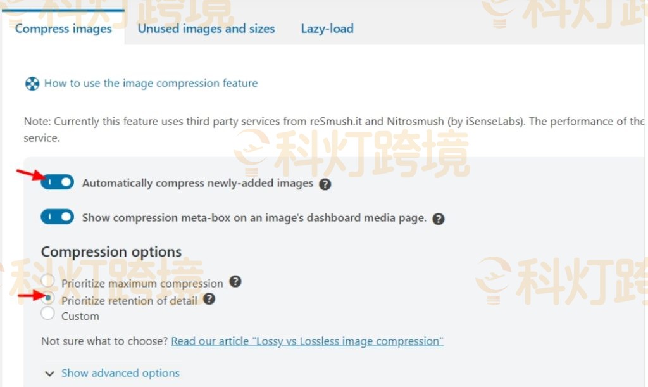Click the Custom option label text

[x=80, y=316]
